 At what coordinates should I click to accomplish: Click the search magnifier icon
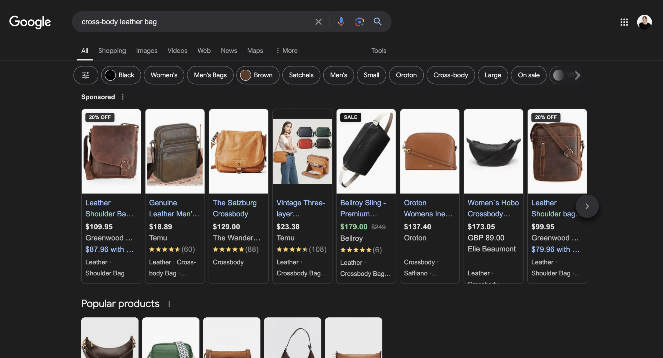378,22
